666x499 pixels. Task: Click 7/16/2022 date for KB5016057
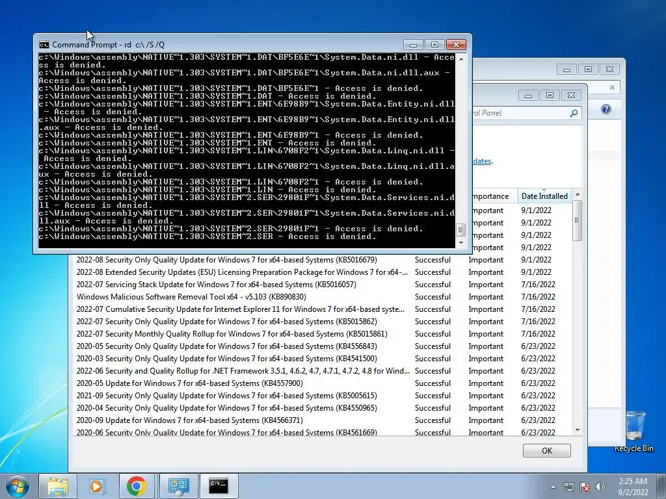coord(538,285)
